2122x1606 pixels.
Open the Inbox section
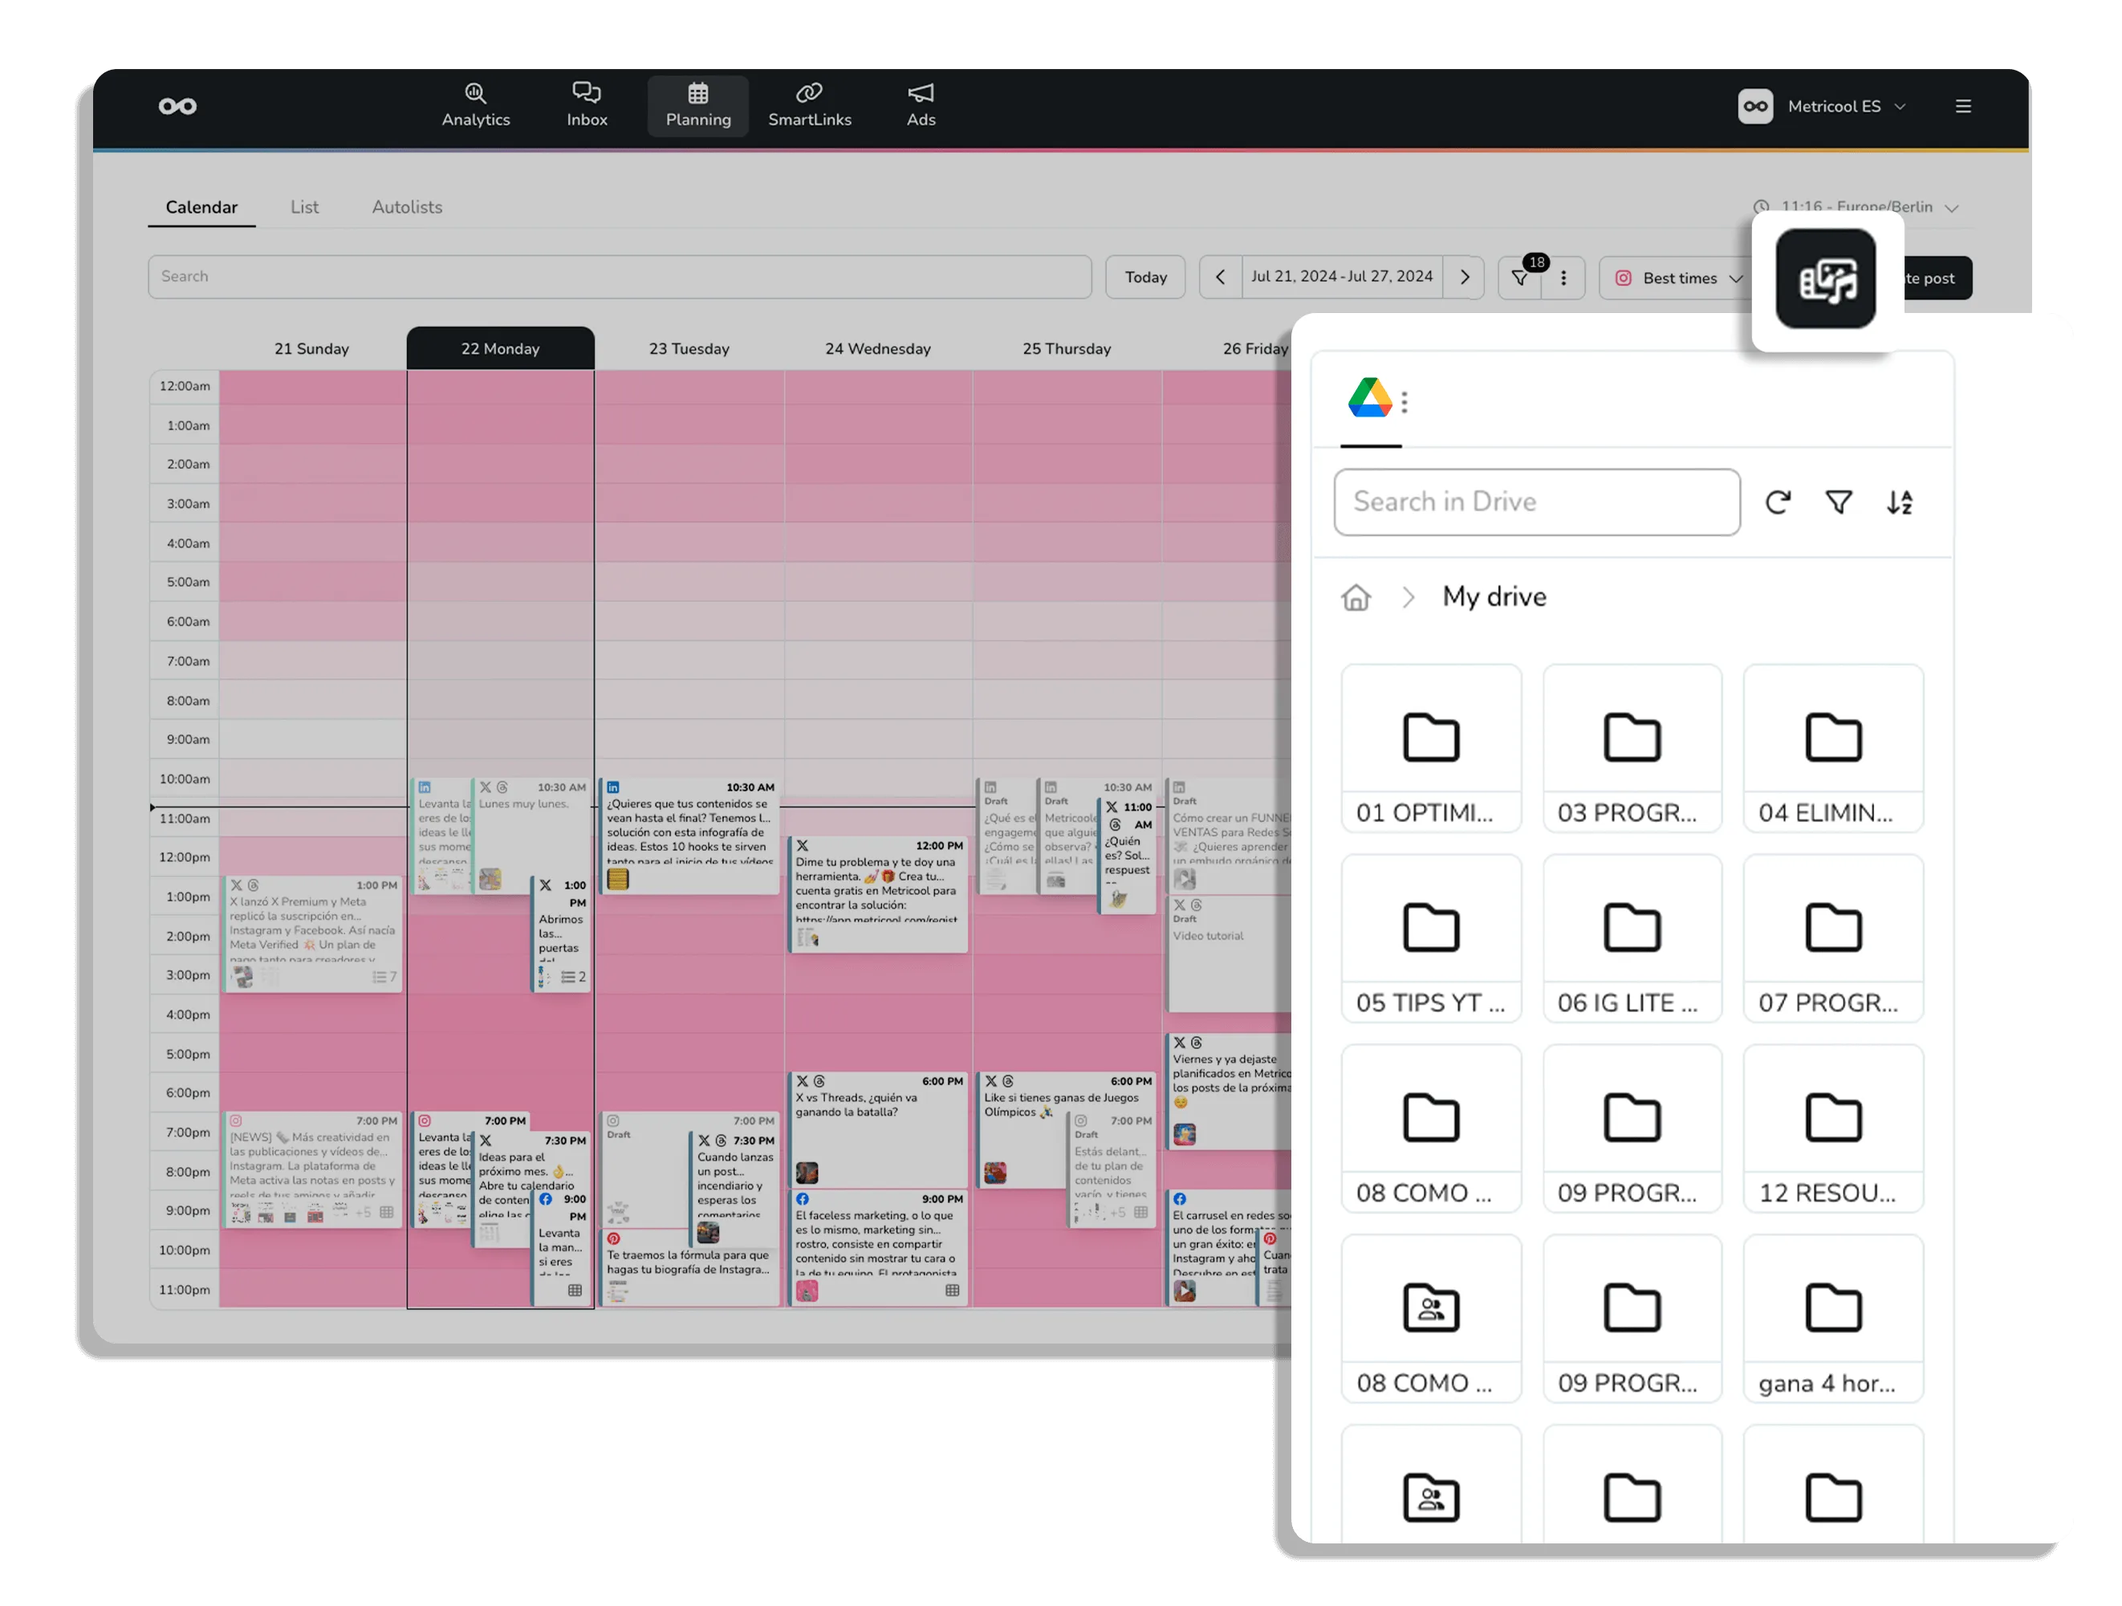pos(586,105)
